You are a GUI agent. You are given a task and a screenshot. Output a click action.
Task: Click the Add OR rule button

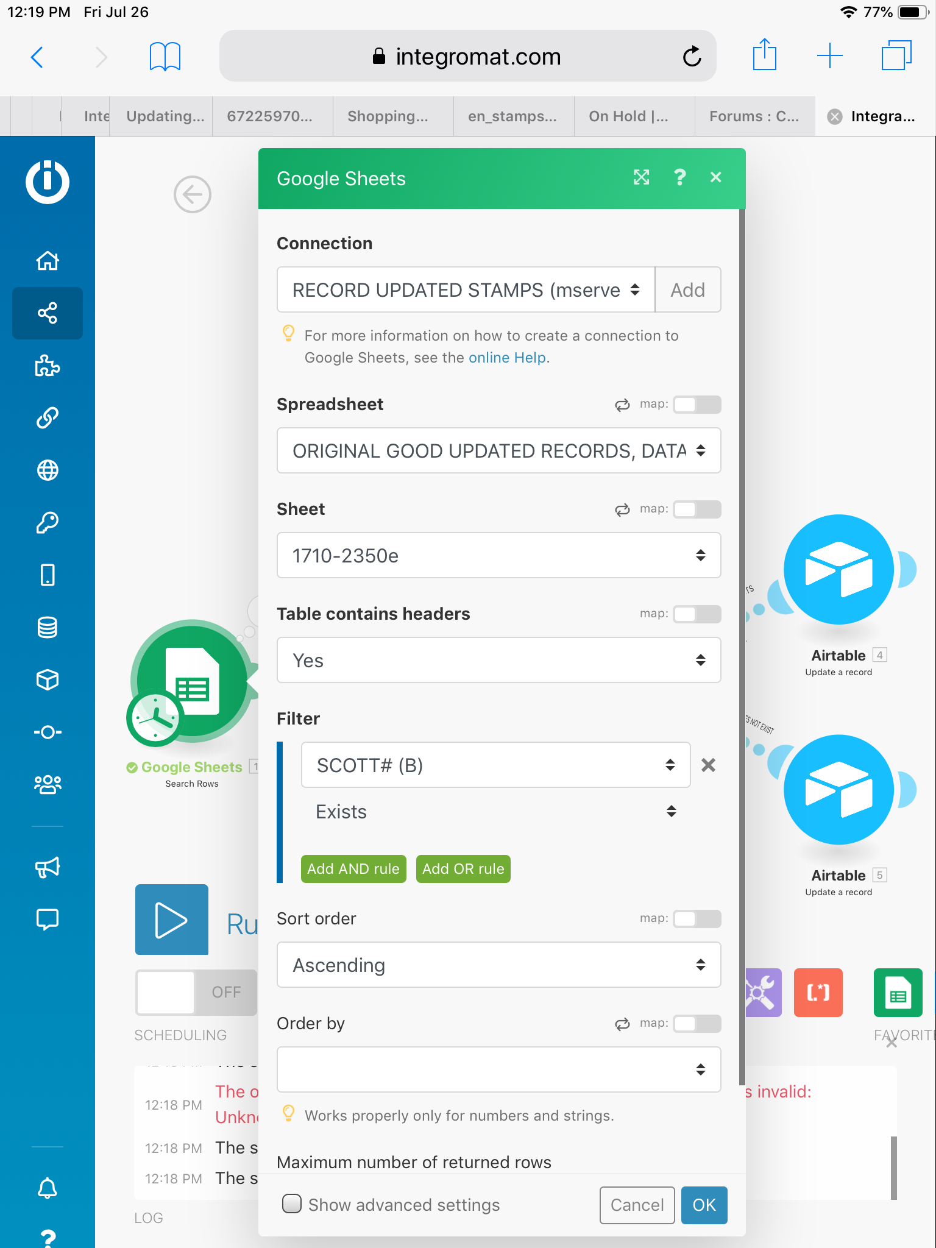point(463,868)
